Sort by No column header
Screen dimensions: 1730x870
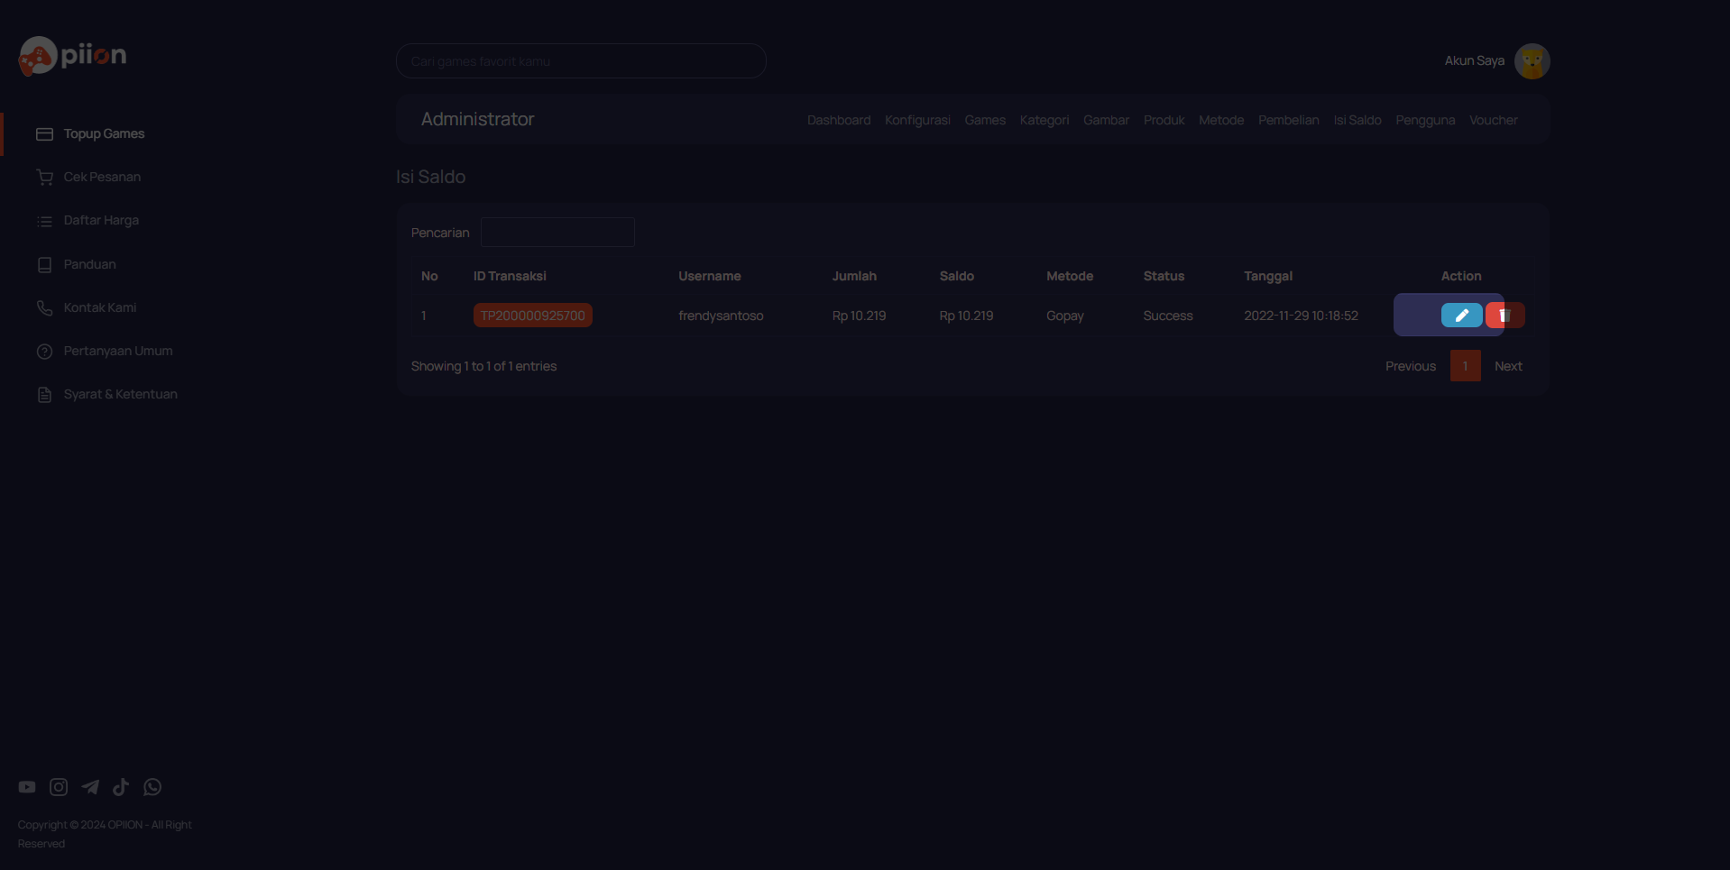(429, 276)
